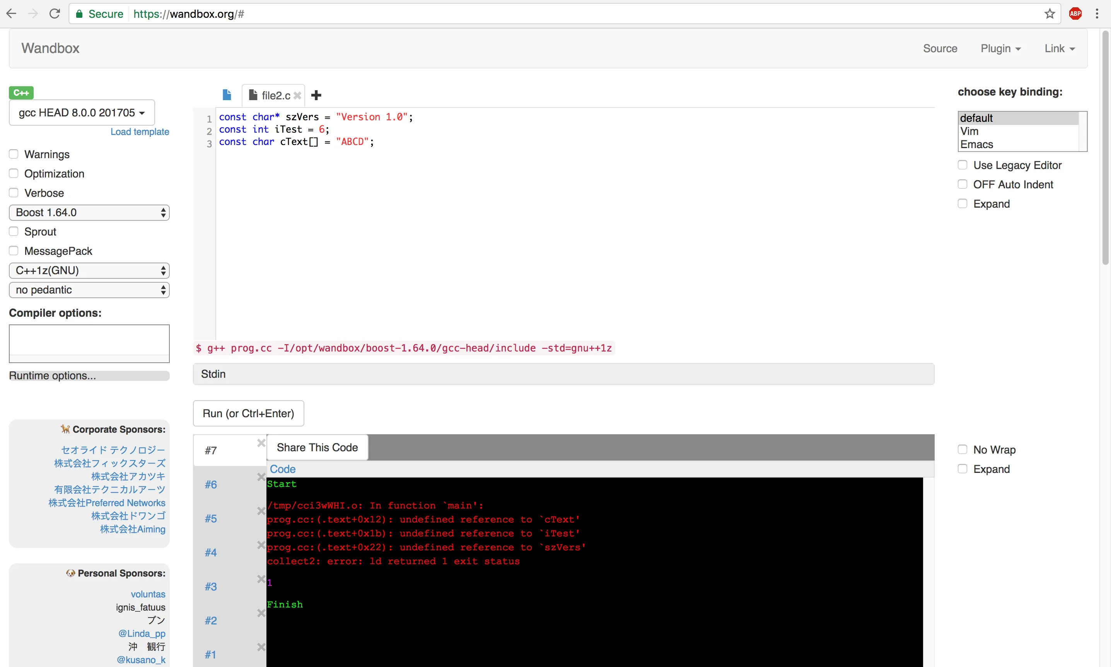Viewport: 1111px width, 667px height.
Task: Open the AdBlock Plus extension icon
Action: [x=1075, y=14]
